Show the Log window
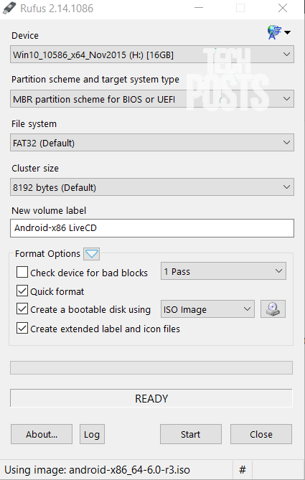305x480 pixels. coord(92,434)
